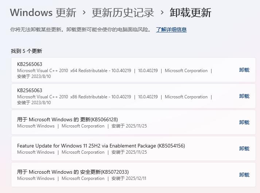Select the KB2565063 x86 update entry
Image resolution: width=260 pixels, height=193 pixels.
(x=30, y=90)
